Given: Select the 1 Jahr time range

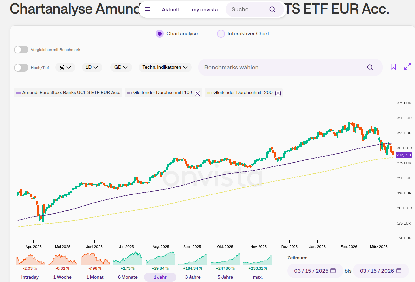Looking at the screenshot, I should (160, 277).
